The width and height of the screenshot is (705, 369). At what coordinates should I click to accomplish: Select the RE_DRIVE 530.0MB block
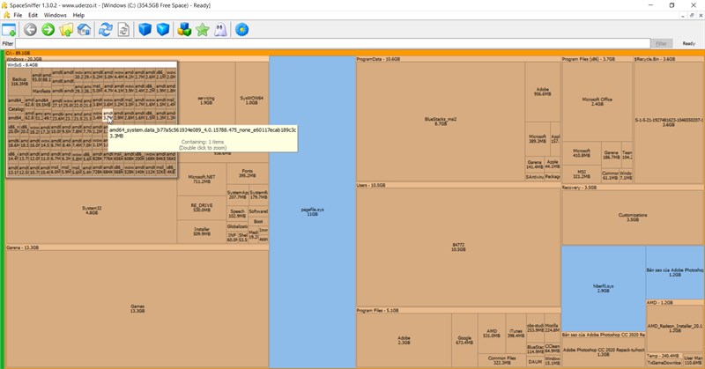(202, 208)
